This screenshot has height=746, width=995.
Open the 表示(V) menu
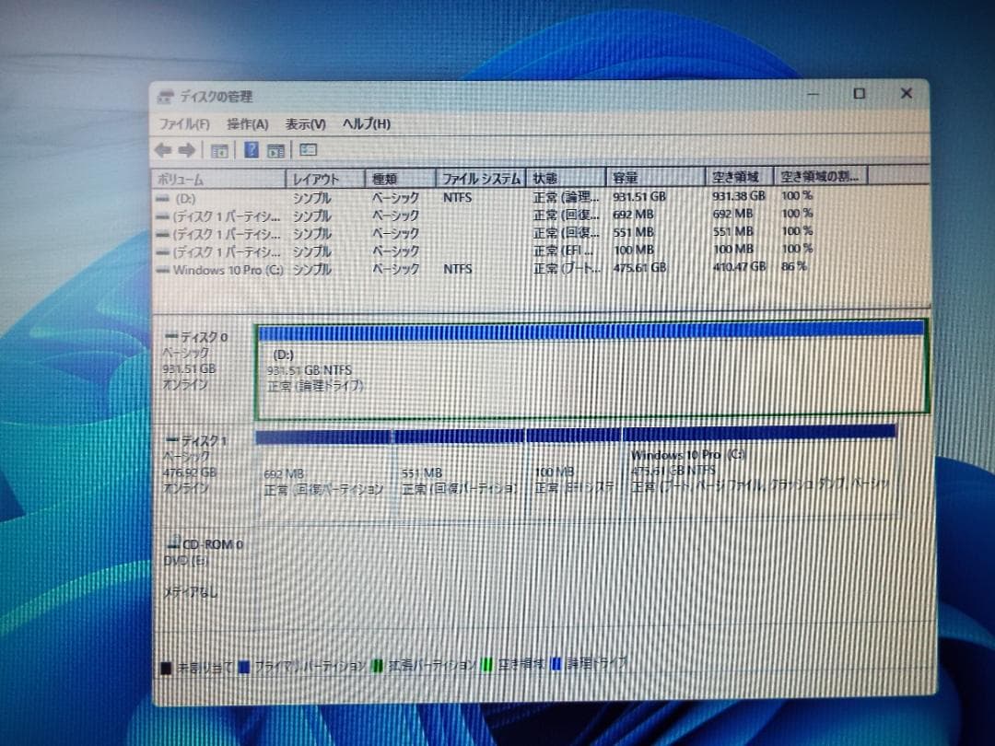pos(305,123)
